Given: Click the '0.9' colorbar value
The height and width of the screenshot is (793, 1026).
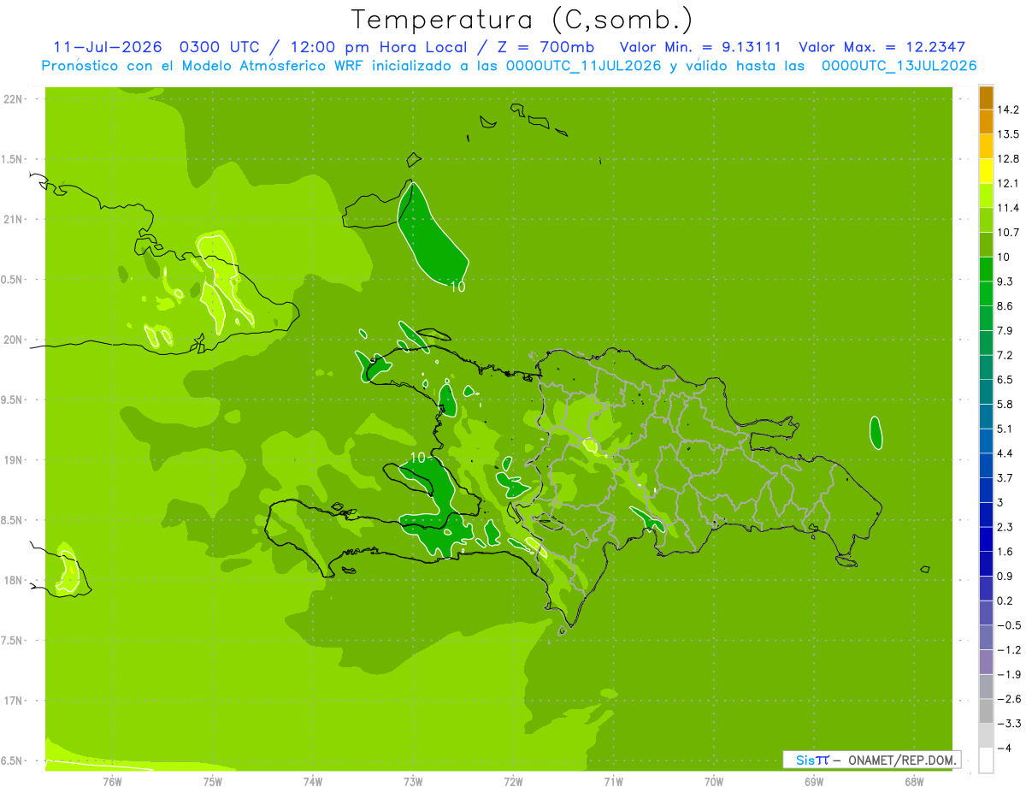Looking at the screenshot, I should coord(1005,577).
